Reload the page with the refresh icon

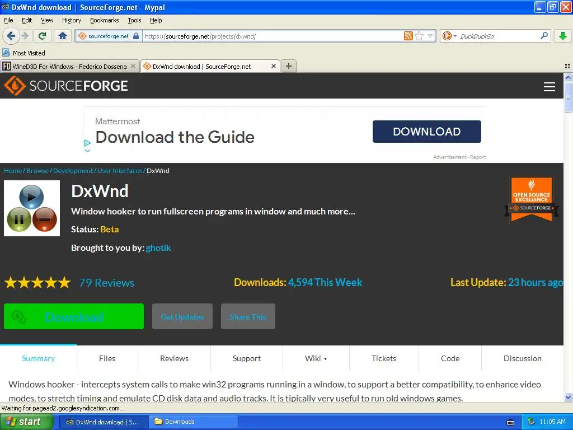(x=43, y=36)
